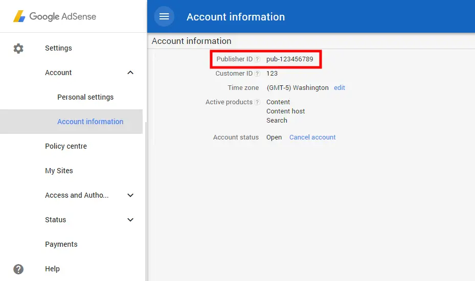Click the Time zone label
The height and width of the screenshot is (281, 475).
(x=243, y=88)
